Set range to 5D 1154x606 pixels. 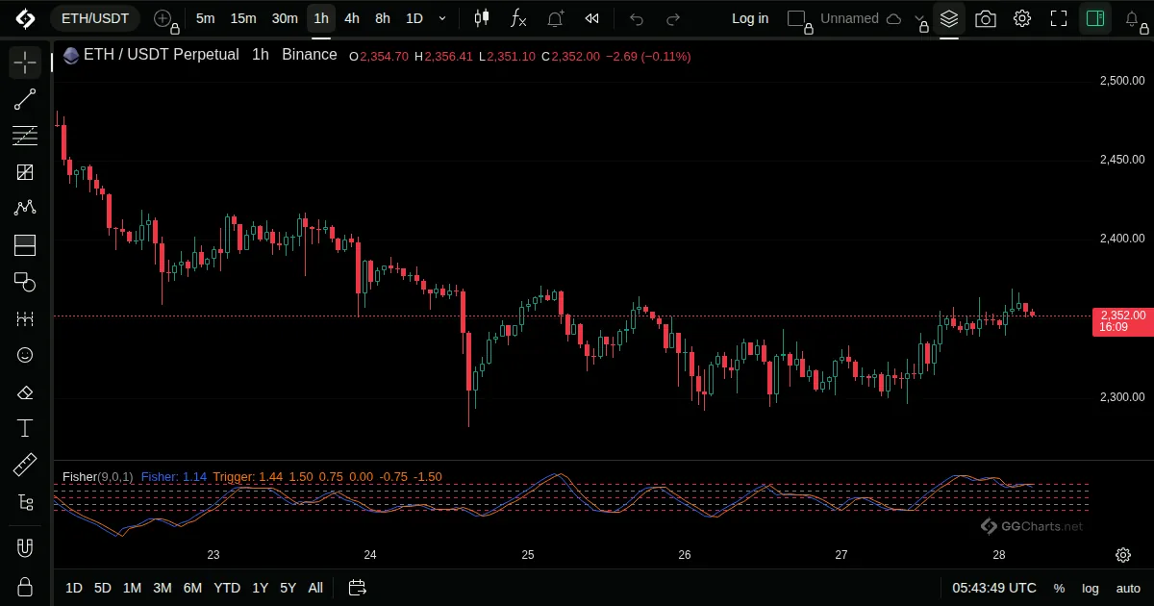(x=103, y=588)
